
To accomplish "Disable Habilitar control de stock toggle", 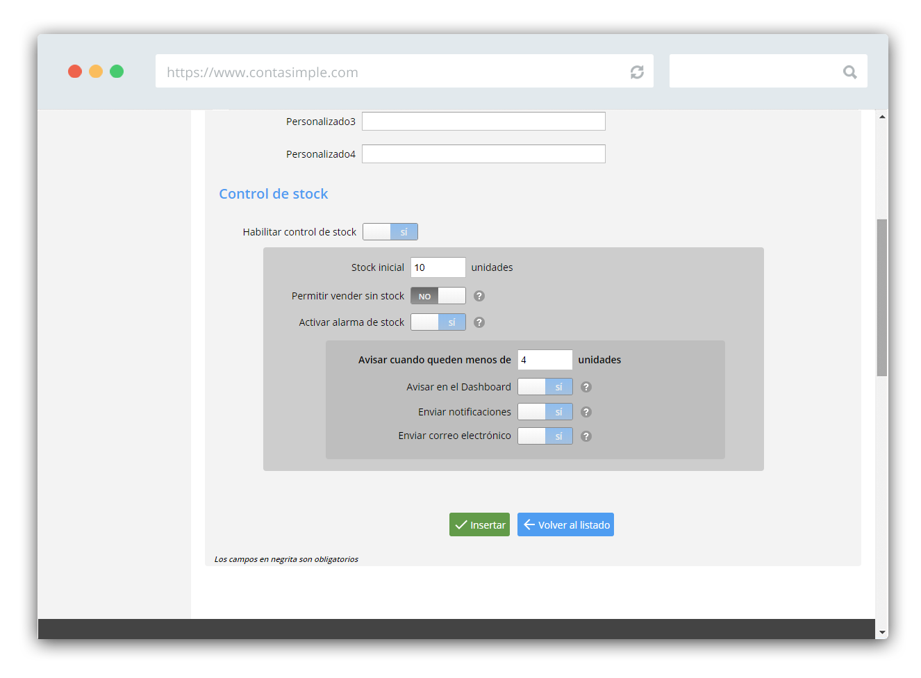I will pos(390,232).
